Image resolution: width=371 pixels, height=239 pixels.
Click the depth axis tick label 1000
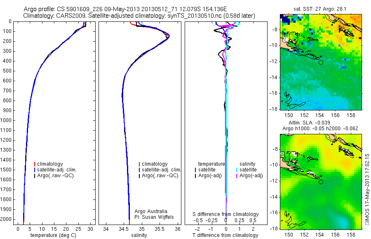tap(6, 120)
